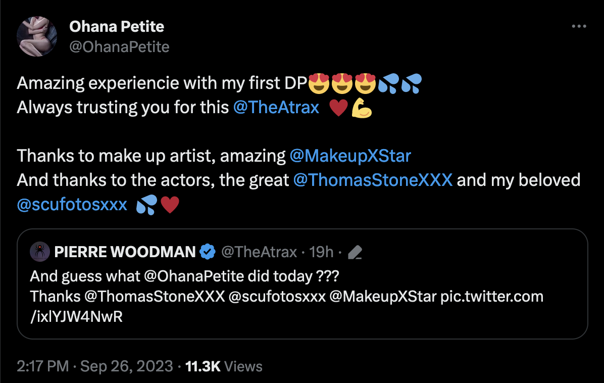Open the quoted tweet card body
Screen dimensions: 604x383
click(404, 318)
